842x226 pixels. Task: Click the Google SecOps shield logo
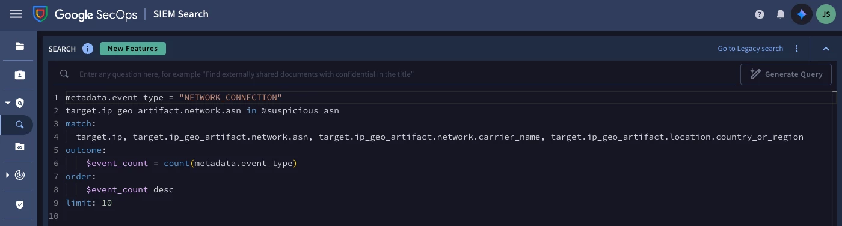(40, 14)
